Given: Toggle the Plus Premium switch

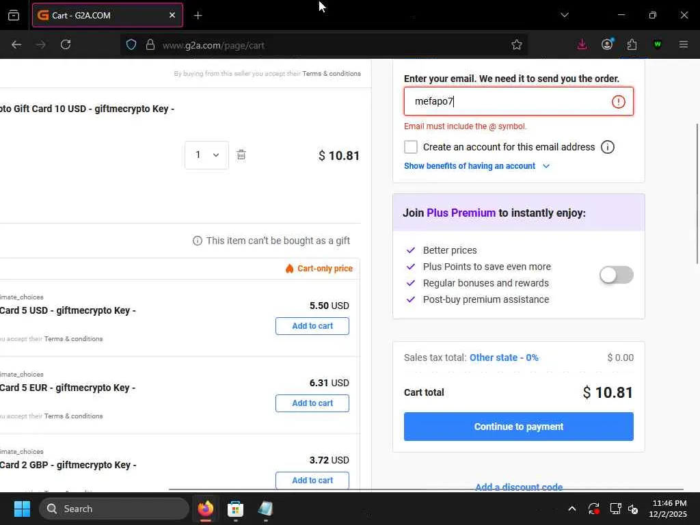Looking at the screenshot, I should tap(616, 275).
